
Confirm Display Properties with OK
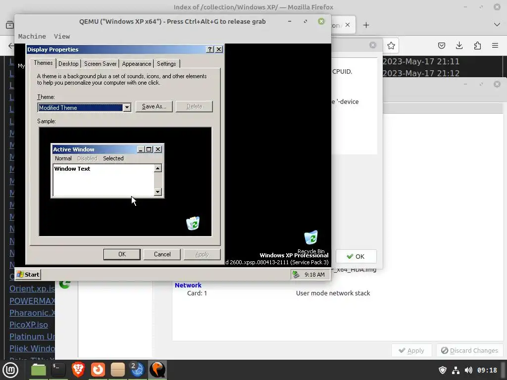tap(122, 254)
